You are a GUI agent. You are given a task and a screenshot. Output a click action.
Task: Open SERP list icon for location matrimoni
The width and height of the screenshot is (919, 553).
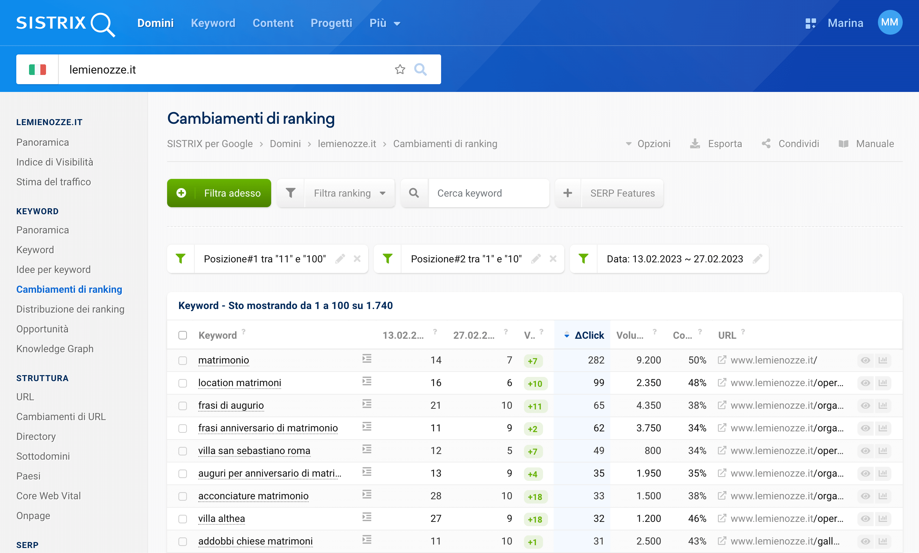pyautogui.click(x=367, y=382)
